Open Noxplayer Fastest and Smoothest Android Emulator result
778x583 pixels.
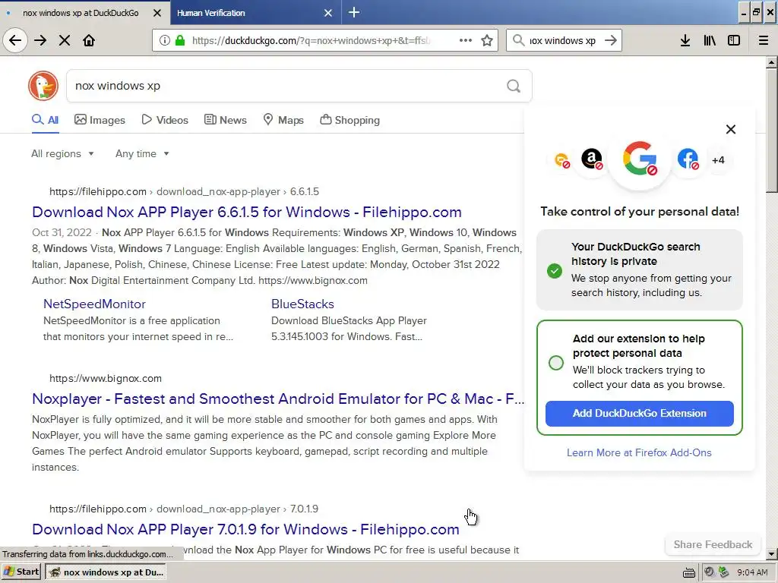278,399
